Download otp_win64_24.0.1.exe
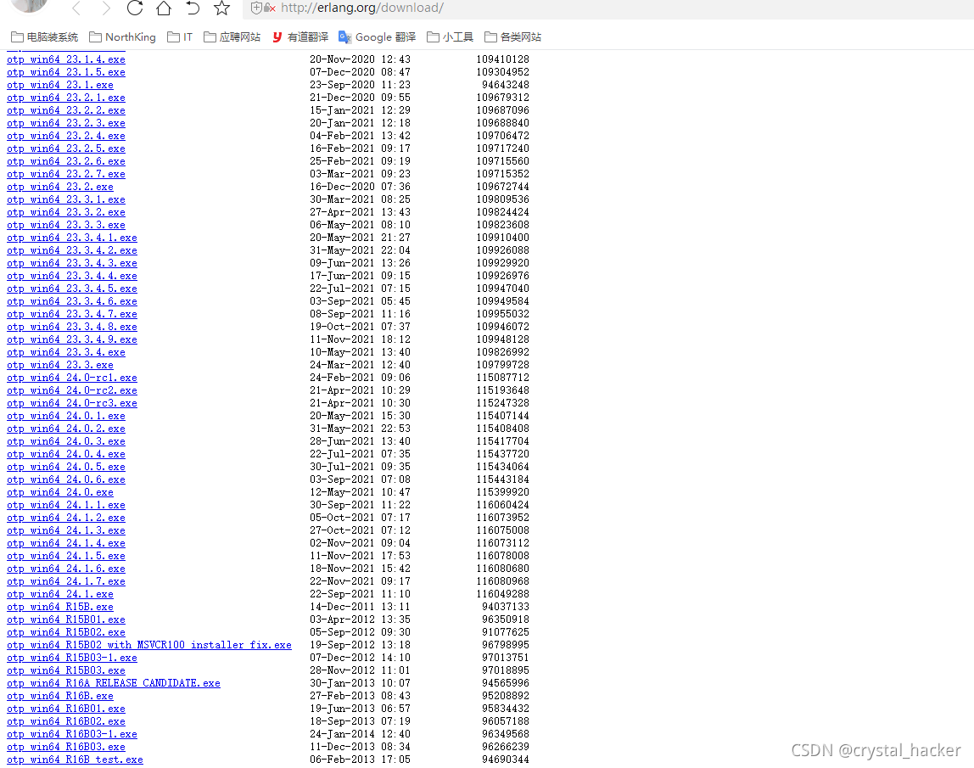This screenshot has width=974, height=768. pyautogui.click(x=66, y=417)
